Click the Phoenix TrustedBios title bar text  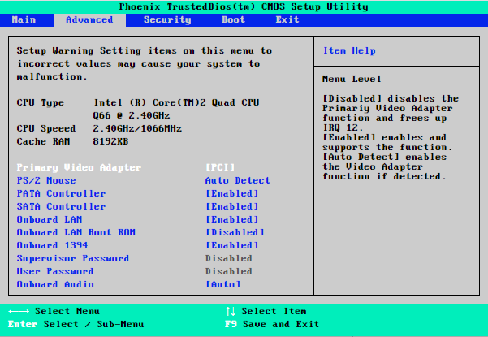pyautogui.click(x=244, y=6)
